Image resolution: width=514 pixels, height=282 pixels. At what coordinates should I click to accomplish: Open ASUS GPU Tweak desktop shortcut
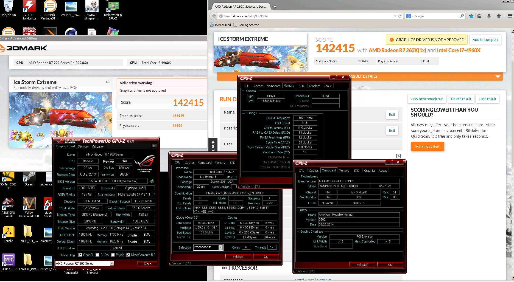[x=8, y=208]
